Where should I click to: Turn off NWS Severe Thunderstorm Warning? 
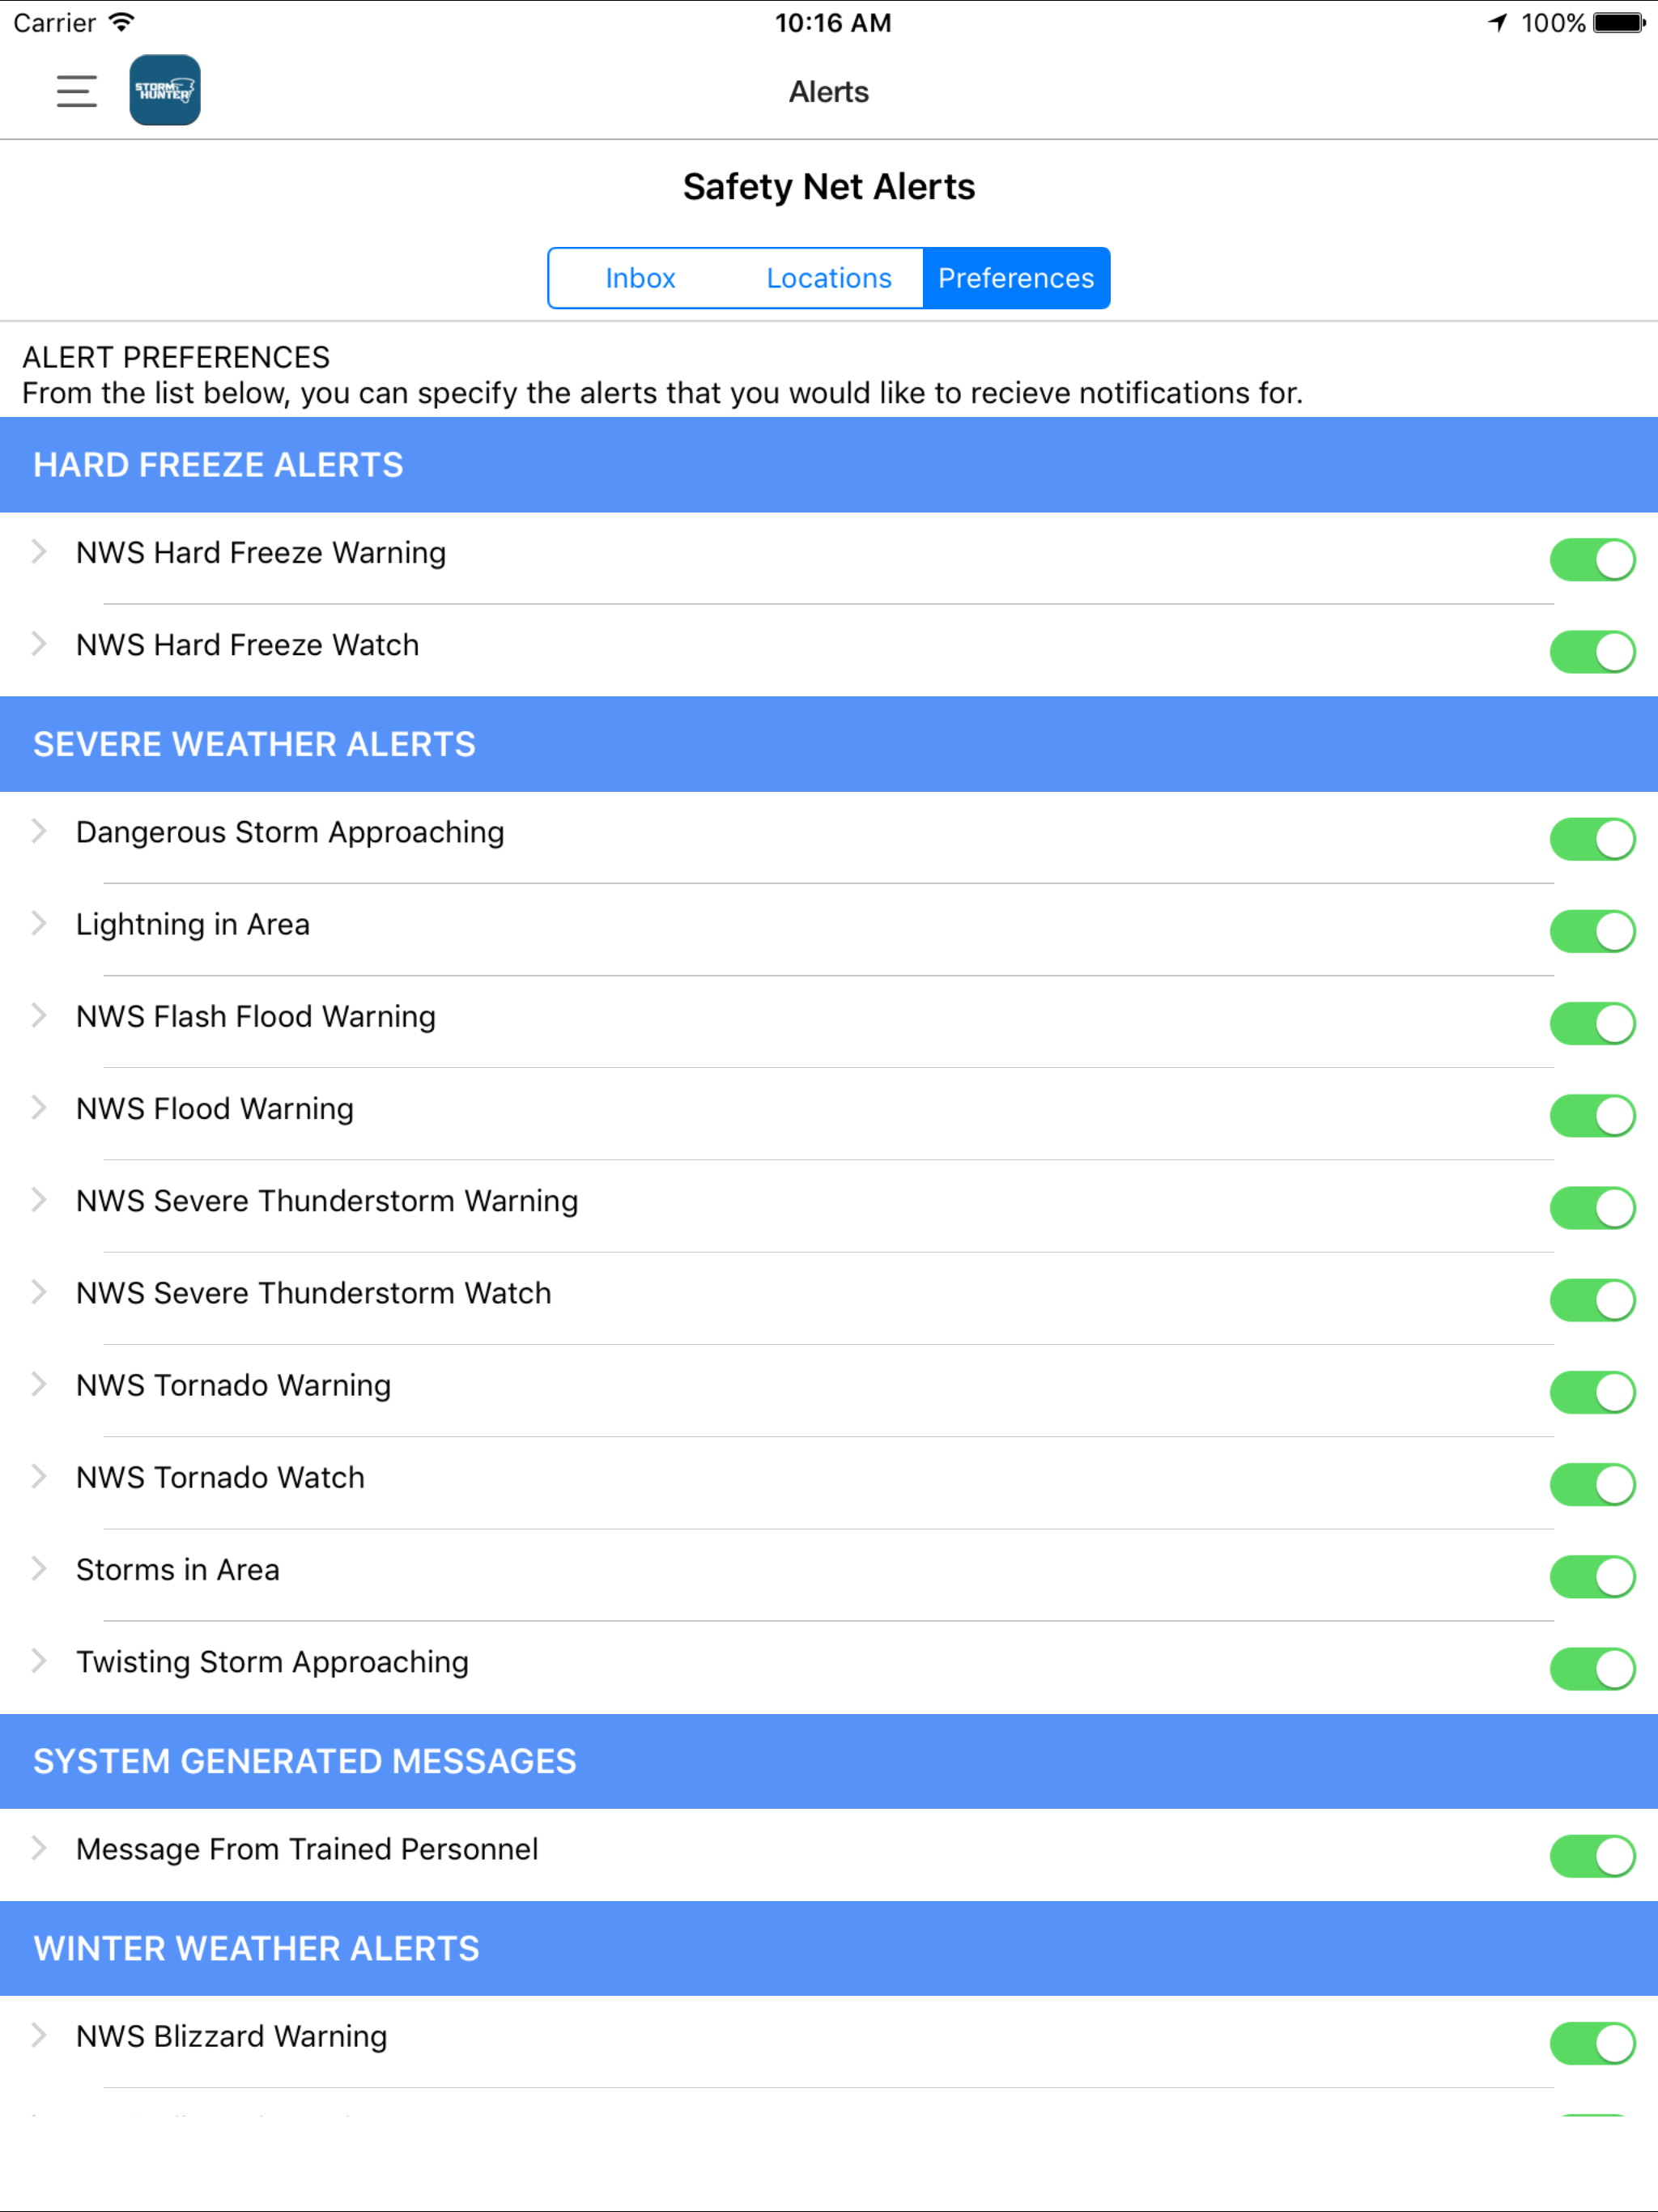tap(1592, 1207)
